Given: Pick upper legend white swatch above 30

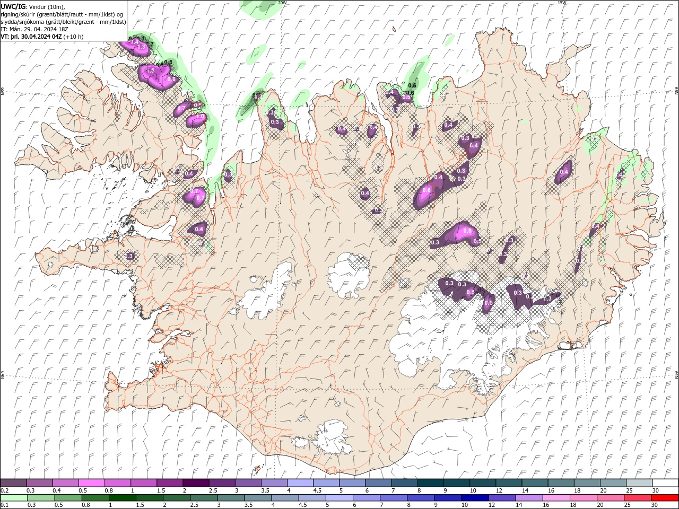Looking at the screenshot, I should coord(665,483).
